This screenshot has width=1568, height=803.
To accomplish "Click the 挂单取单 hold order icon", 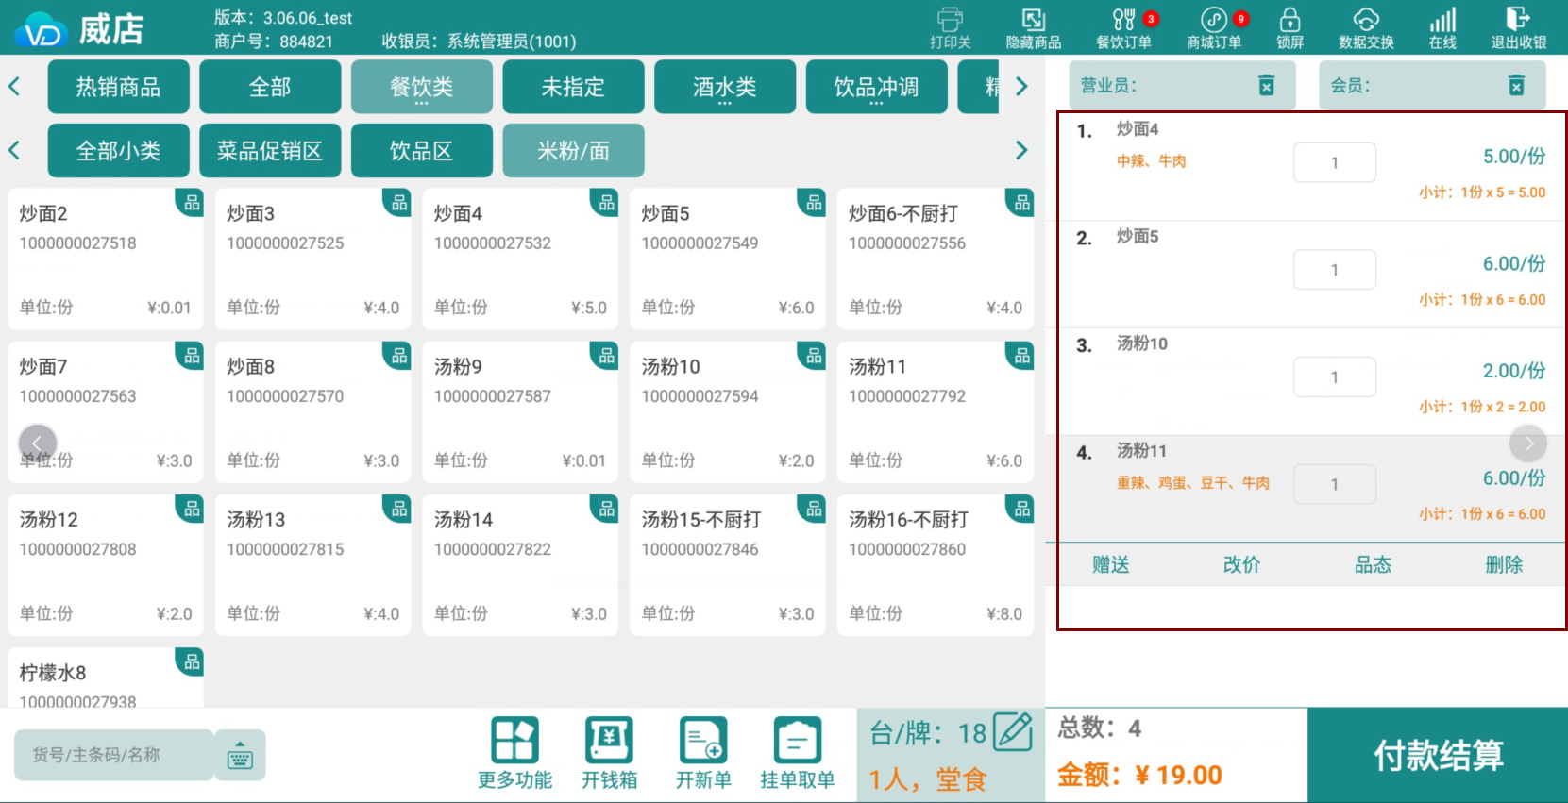I will coord(798,753).
